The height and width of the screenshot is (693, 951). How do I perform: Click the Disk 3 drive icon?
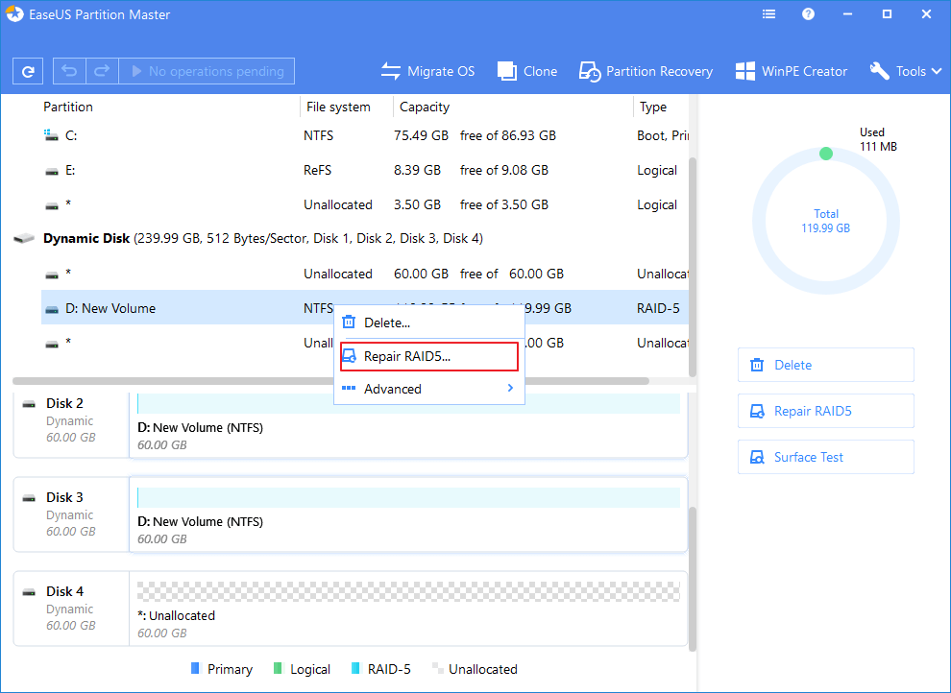[29, 498]
